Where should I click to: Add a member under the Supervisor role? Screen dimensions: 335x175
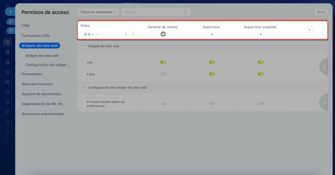tap(212, 34)
